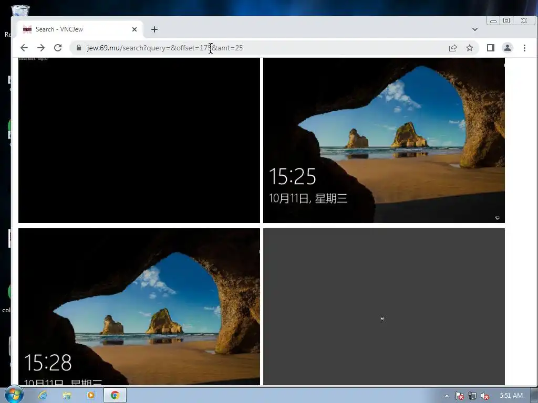The image size is (538, 403).
Task: Expand the tab search dropdown chevron
Action: coord(475,29)
